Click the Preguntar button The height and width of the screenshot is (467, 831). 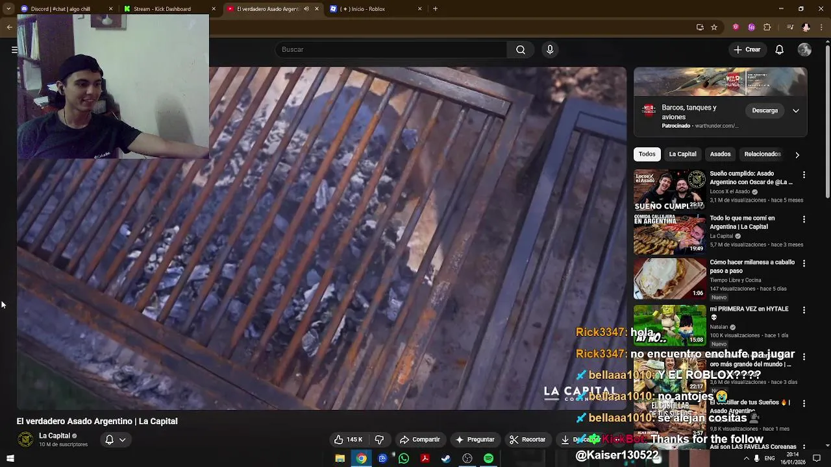click(x=475, y=440)
